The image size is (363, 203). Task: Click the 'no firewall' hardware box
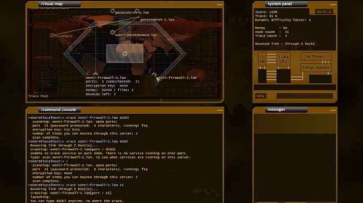coord(316,57)
